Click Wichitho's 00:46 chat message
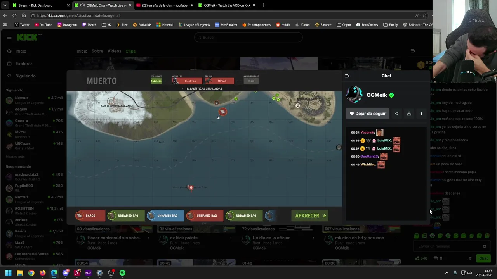Image resolution: width=497 pixels, height=279 pixels. click(368, 165)
